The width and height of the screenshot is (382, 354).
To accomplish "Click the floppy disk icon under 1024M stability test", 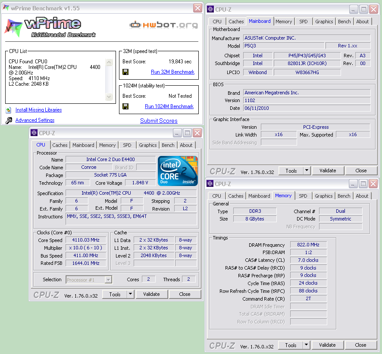I will click(125, 106).
